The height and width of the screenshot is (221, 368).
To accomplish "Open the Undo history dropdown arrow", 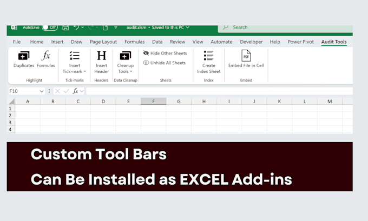I will coord(83,28).
